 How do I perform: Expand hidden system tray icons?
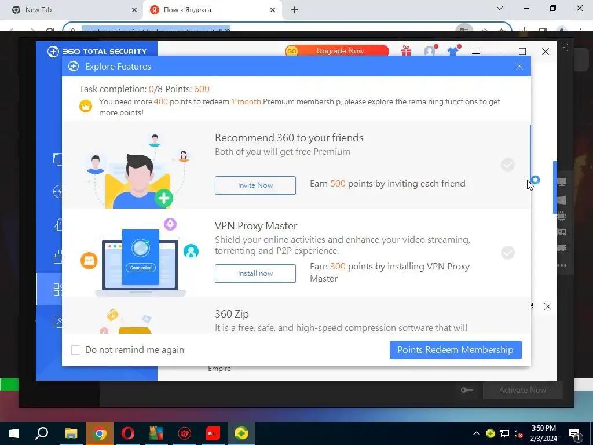tap(477, 433)
